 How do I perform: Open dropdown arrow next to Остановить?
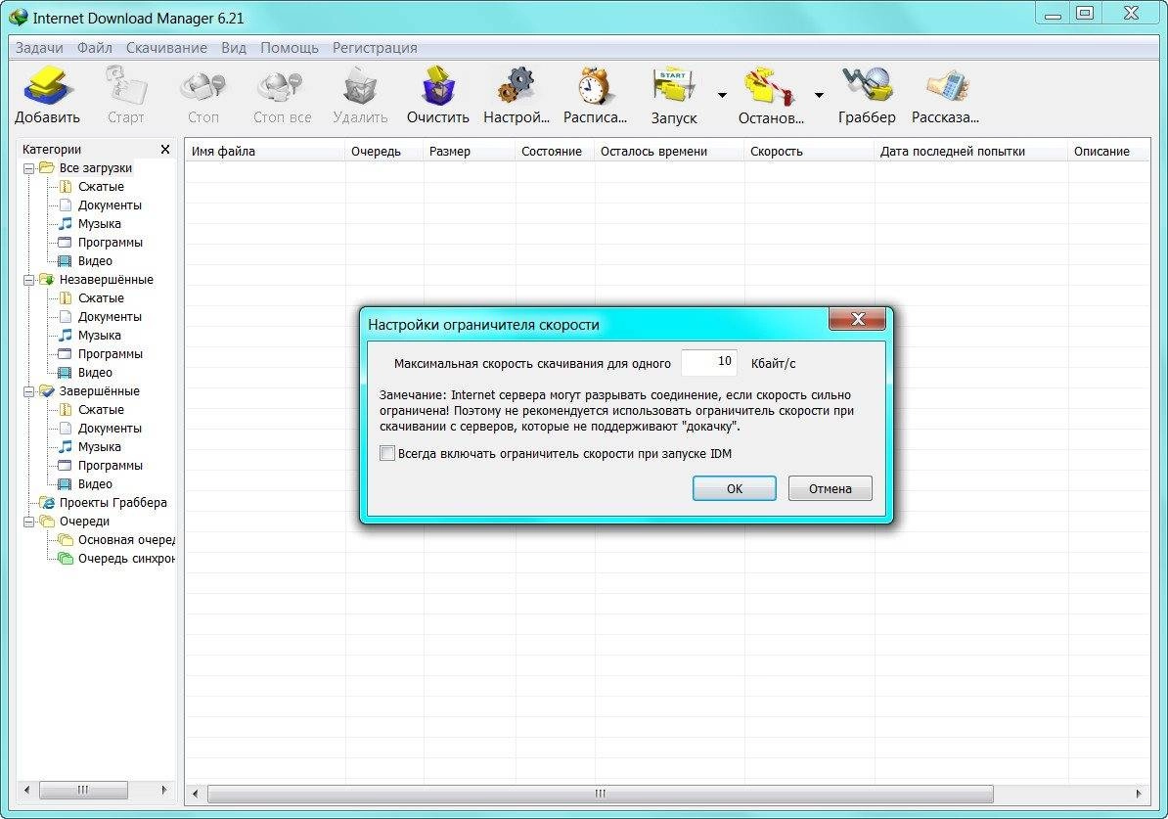819,95
